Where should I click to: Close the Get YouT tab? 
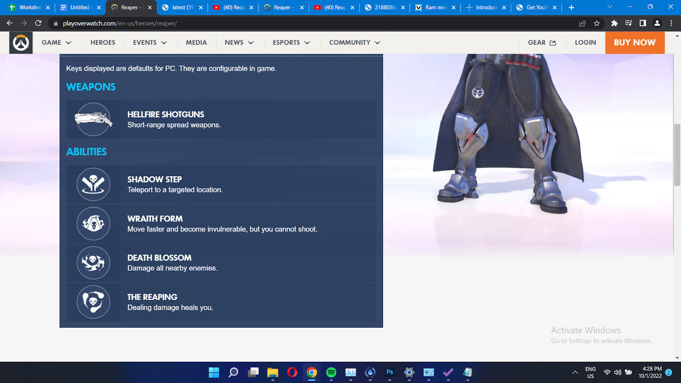pyautogui.click(x=555, y=8)
